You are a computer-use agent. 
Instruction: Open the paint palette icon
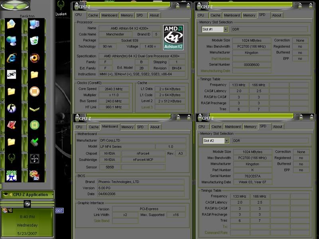34,175
